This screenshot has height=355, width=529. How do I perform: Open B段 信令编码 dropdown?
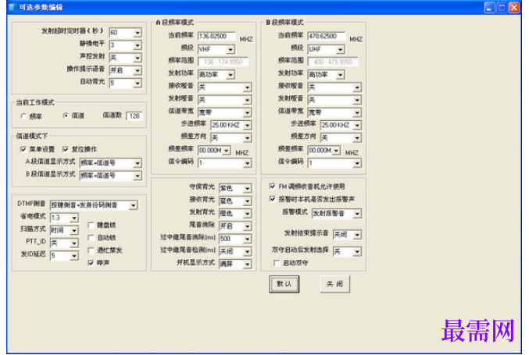point(334,163)
